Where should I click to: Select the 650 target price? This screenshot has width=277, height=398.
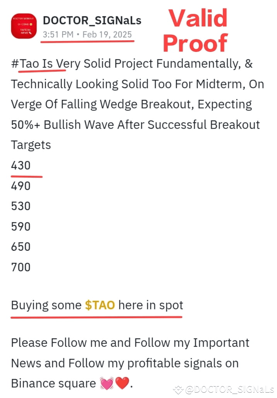click(21, 247)
